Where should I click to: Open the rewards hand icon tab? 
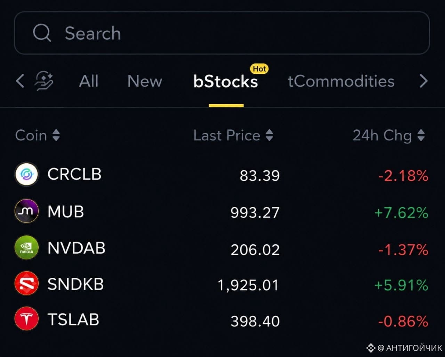(44, 81)
